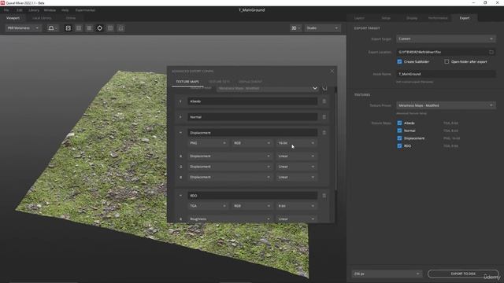Open the Export Target dropdown
This screenshot has width=504, height=283.
click(446, 39)
